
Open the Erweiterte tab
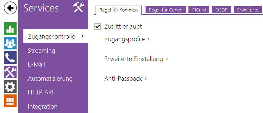[248, 10]
